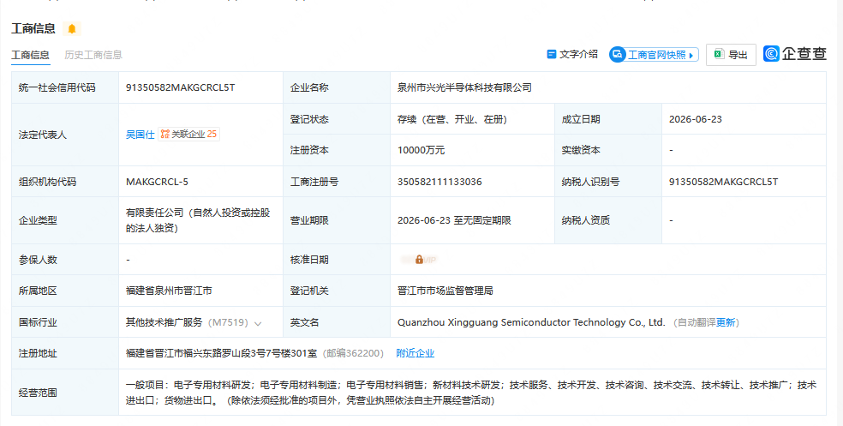Image resolution: width=843 pixels, height=426 pixels.
Task: Click the lock VIP icon in 核准日期 row
Action: coord(419,260)
